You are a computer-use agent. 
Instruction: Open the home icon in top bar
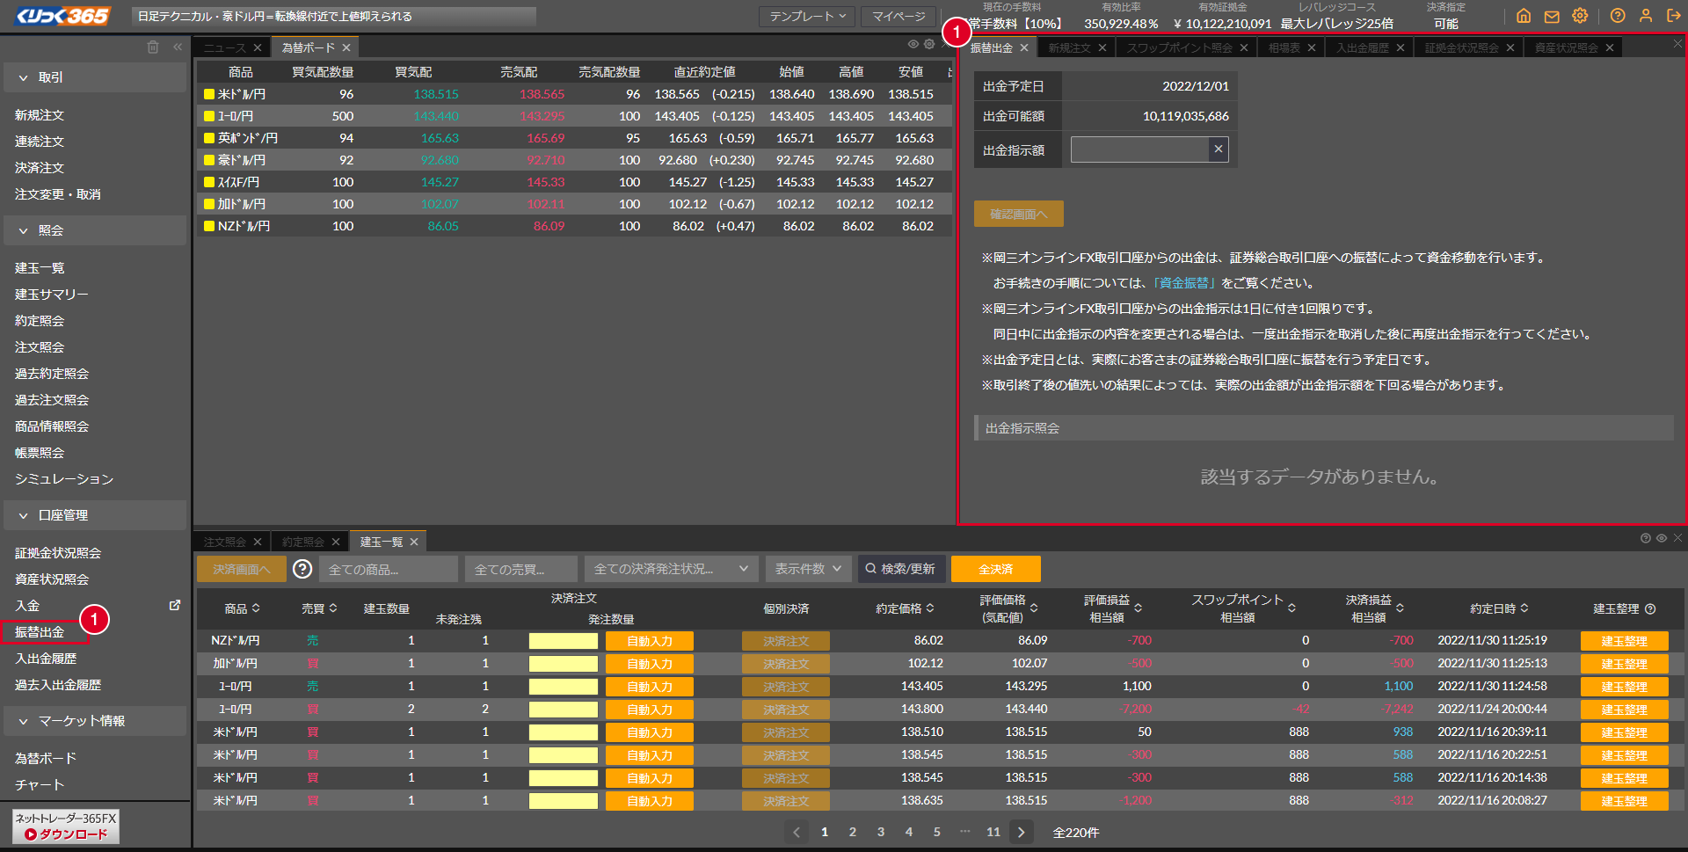pyautogui.click(x=1524, y=16)
